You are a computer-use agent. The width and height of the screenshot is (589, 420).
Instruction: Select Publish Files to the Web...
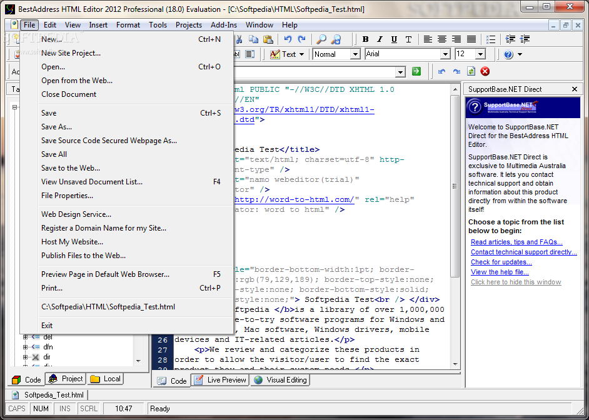(126, 255)
